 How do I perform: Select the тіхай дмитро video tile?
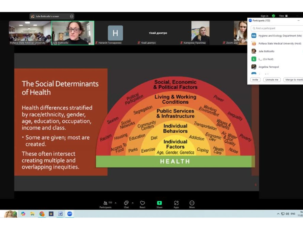click(158, 33)
